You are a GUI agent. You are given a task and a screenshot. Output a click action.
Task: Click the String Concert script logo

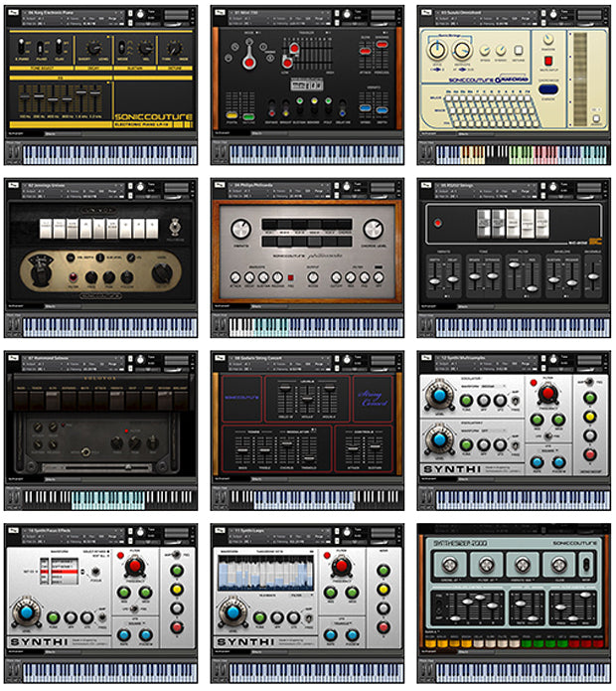point(374,398)
